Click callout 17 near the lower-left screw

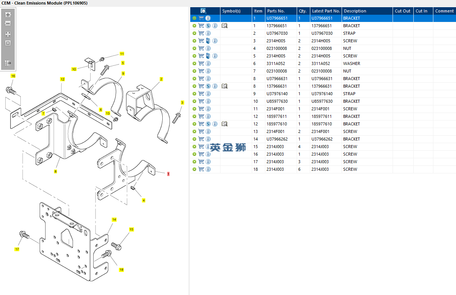[x=17, y=249]
